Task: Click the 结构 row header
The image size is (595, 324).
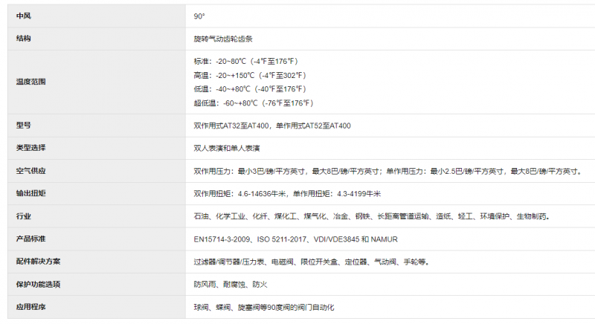Action: [x=25, y=38]
